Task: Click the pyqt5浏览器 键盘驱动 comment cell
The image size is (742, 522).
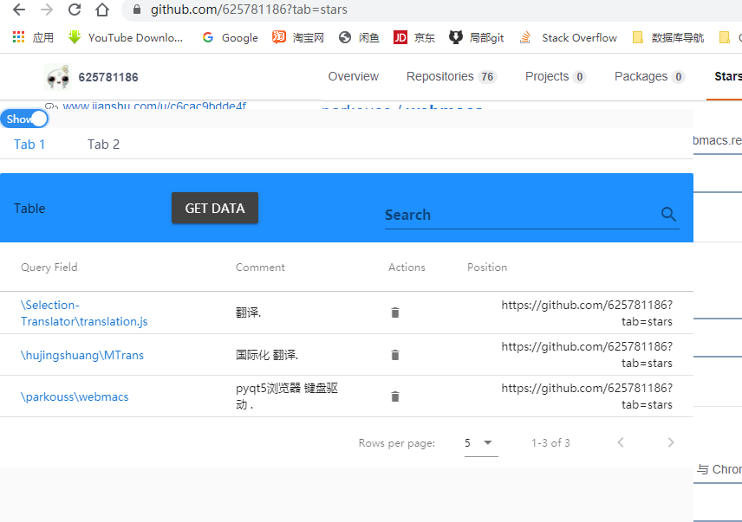Action: point(287,396)
